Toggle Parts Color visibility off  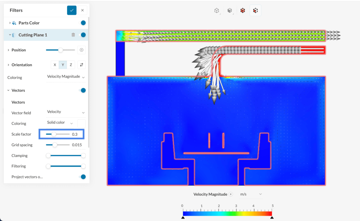83,23
